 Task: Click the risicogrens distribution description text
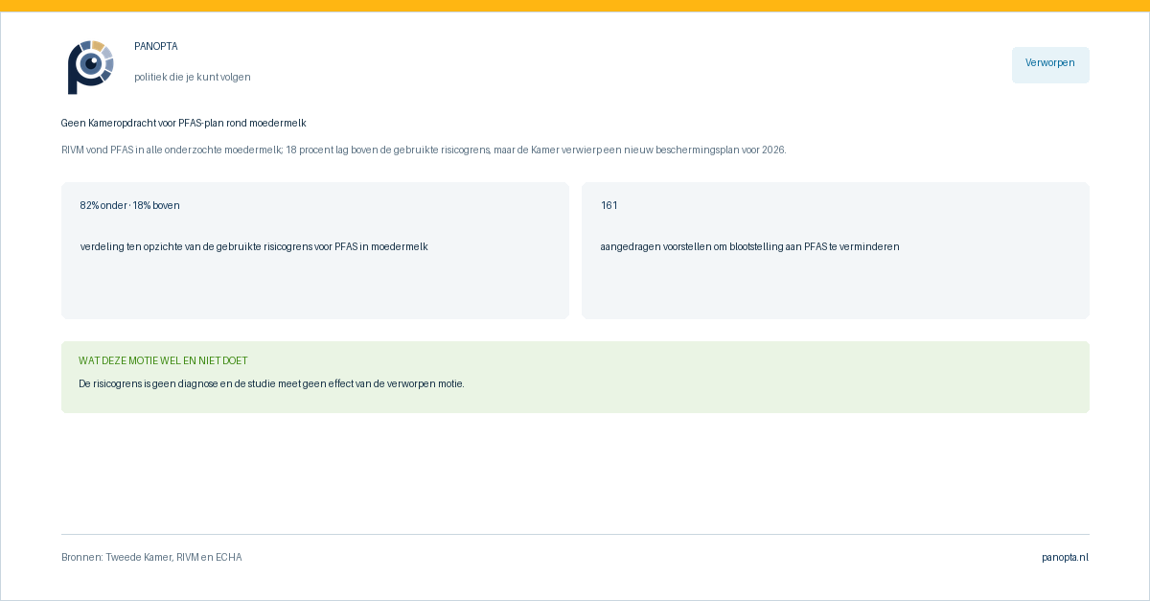pyautogui.click(x=254, y=246)
